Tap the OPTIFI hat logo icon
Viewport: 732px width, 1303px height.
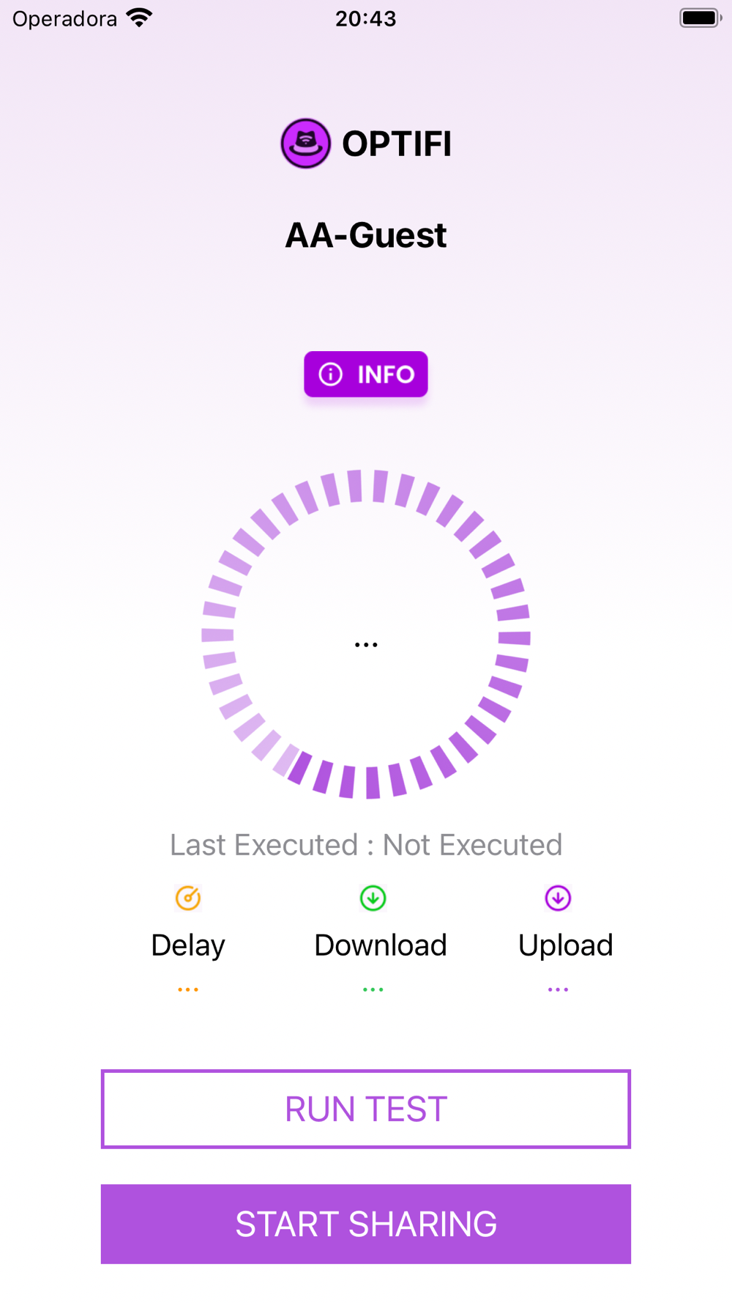306,144
